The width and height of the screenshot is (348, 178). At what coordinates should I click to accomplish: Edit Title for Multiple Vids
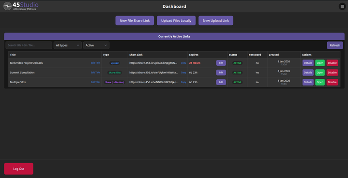click(95, 82)
